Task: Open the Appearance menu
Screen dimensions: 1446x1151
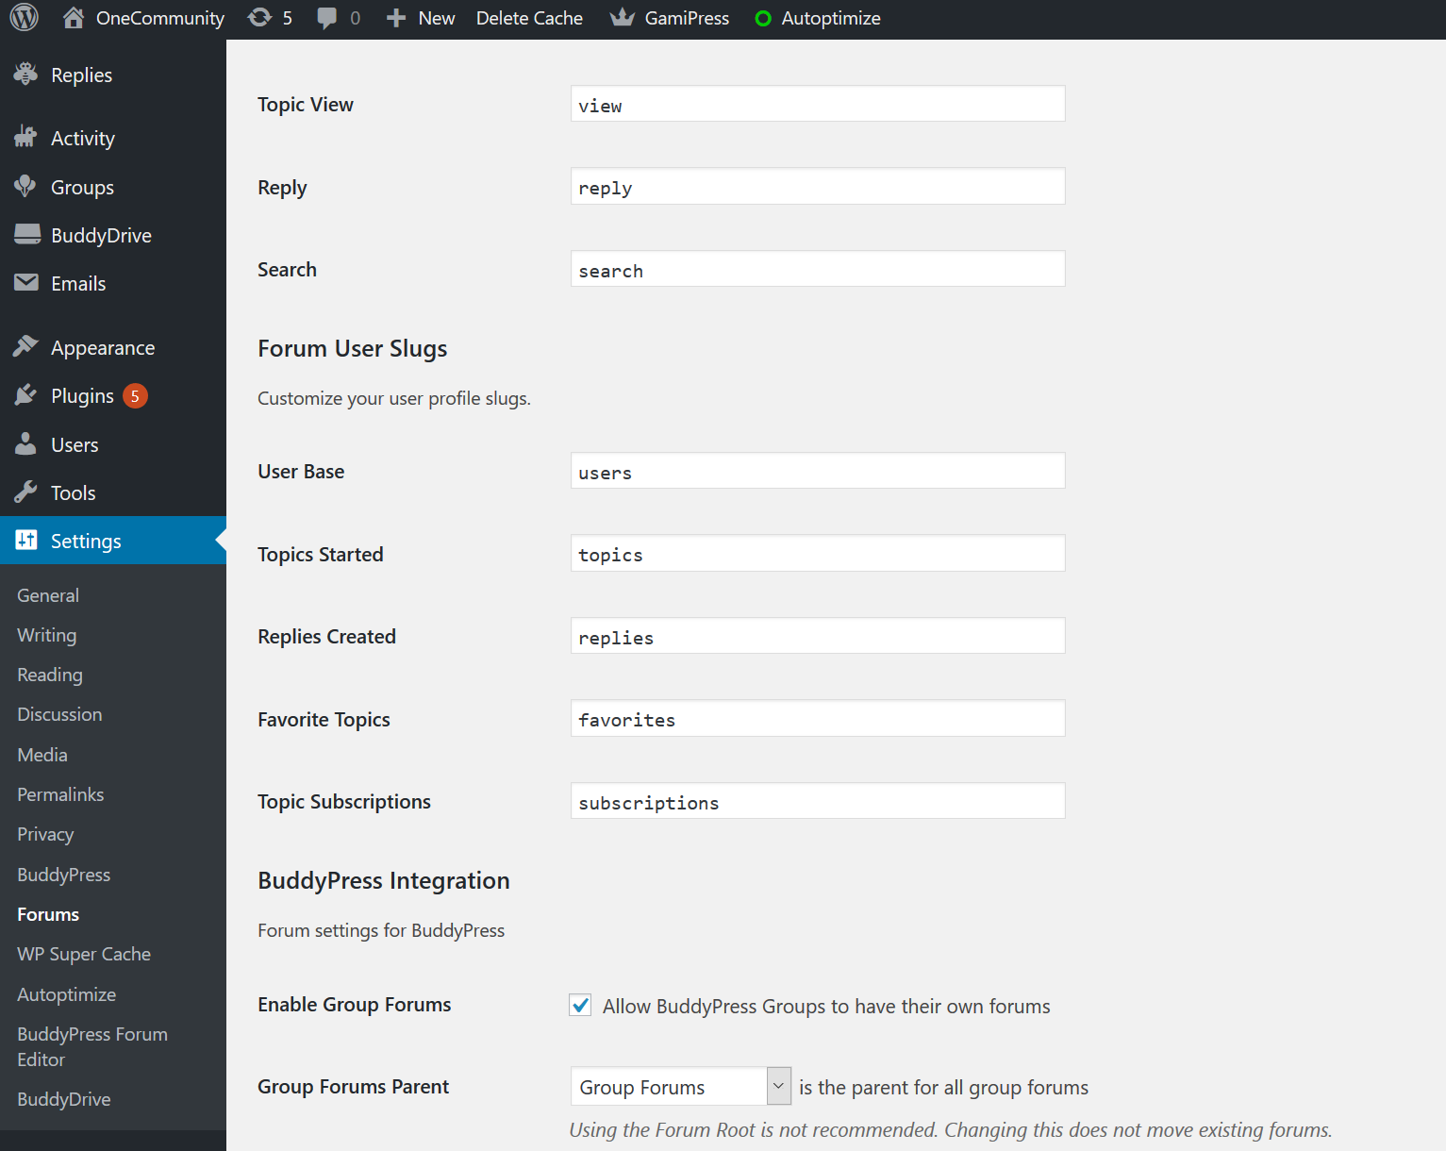Action: point(103,347)
